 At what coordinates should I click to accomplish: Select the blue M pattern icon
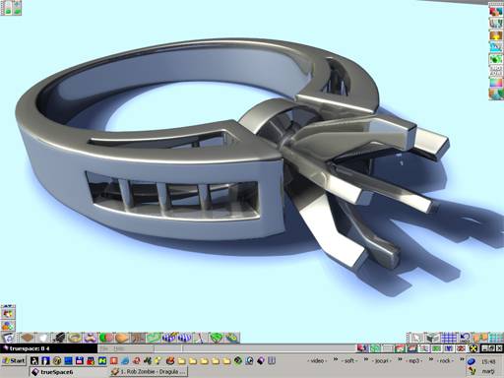click(x=449, y=348)
